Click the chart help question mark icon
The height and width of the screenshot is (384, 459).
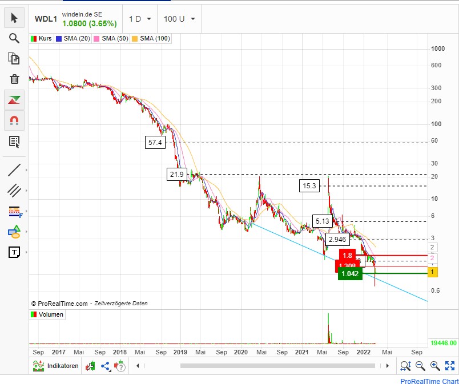pyautogui.click(x=121, y=366)
